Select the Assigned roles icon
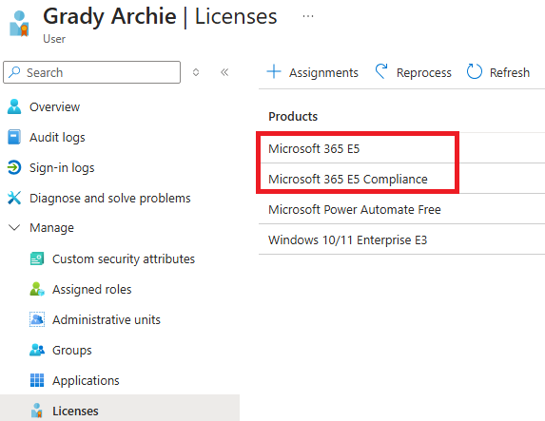This screenshot has width=545, height=421. coord(37,289)
